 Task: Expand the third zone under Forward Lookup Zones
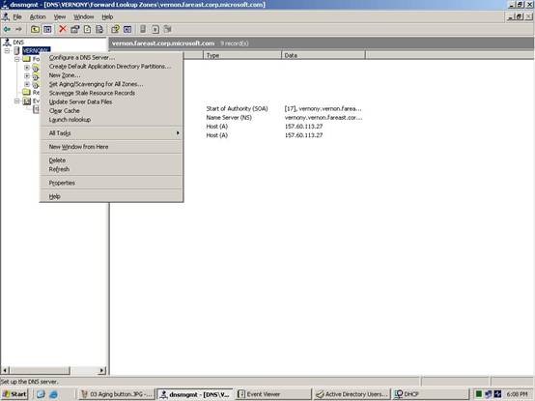(27, 84)
